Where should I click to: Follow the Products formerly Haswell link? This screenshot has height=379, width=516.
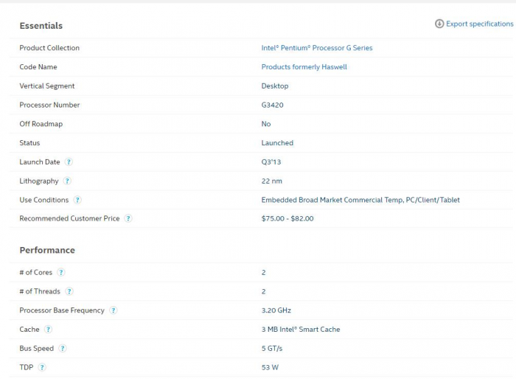[304, 67]
